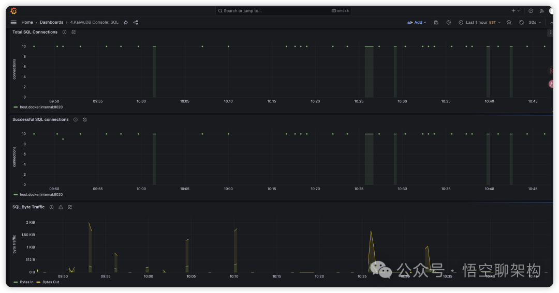Refresh the dashboard now

(x=521, y=23)
